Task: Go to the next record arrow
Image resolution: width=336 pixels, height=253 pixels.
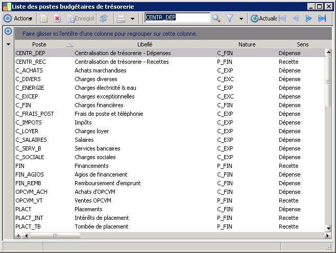Action: tap(308, 18)
